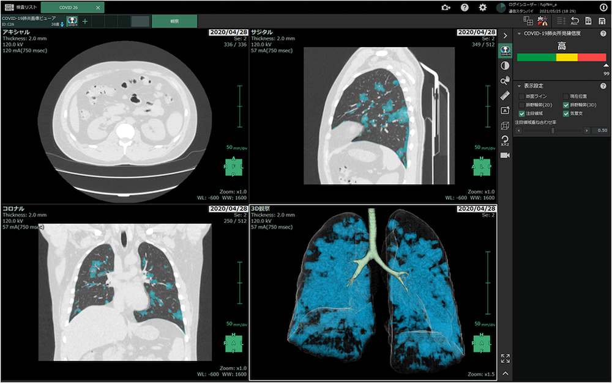
Task: Collapse the right side tool panel
Action: tap(506, 35)
